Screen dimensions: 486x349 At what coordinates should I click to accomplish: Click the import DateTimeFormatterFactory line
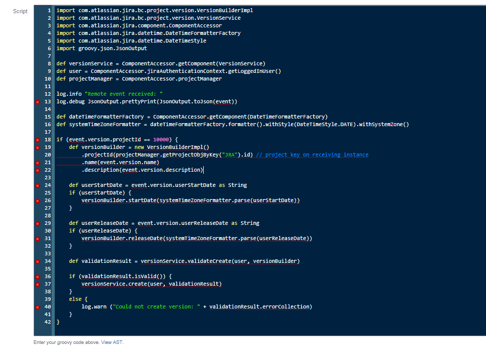point(148,33)
